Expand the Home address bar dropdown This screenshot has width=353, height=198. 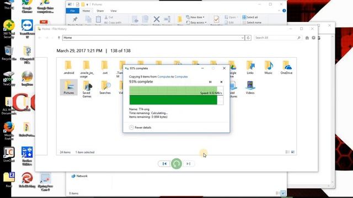pos(242,38)
